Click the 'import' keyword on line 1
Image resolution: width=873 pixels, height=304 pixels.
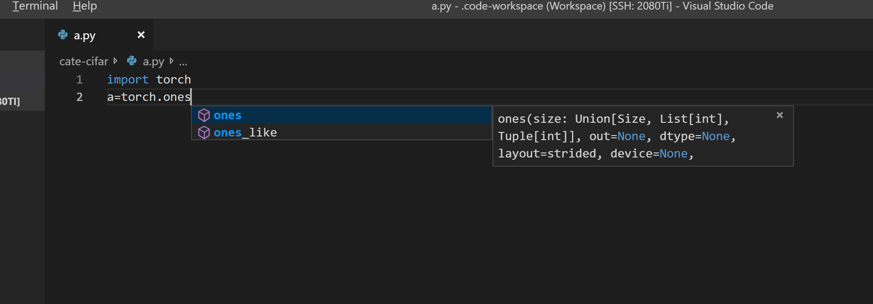click(x=128, y=79)
